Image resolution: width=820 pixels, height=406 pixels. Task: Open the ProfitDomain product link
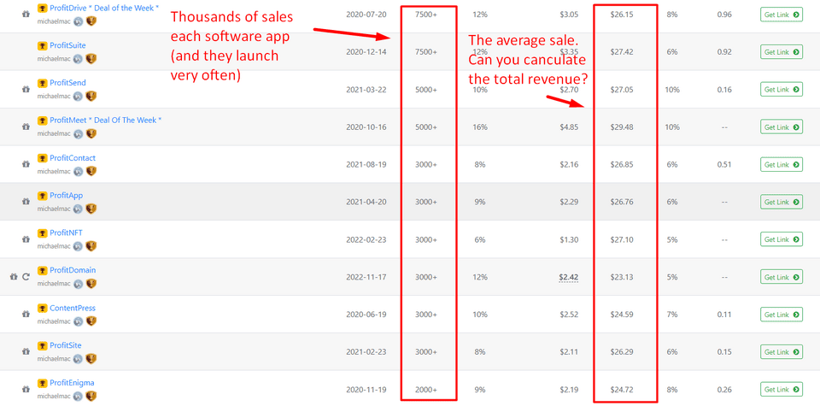pyautogui.click(x=73, y=270)
